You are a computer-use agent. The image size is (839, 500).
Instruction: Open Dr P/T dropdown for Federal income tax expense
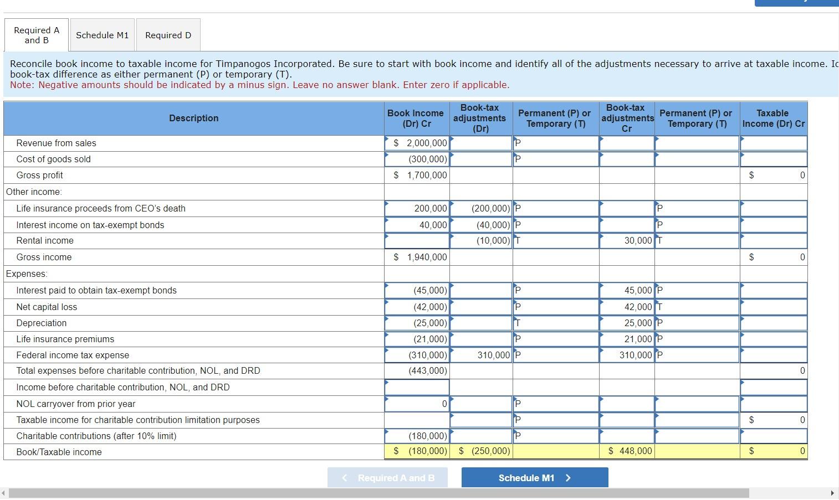click(x=556, y=355)
